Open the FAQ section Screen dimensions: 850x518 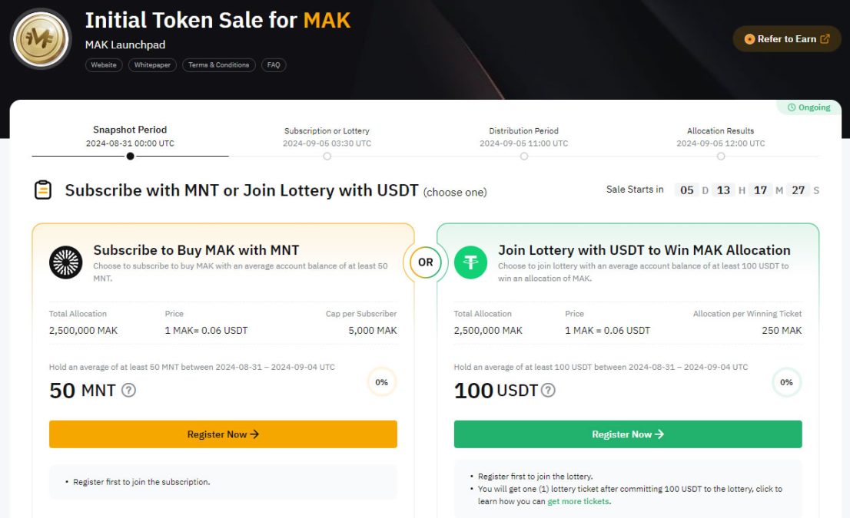(x=274, y=65)
